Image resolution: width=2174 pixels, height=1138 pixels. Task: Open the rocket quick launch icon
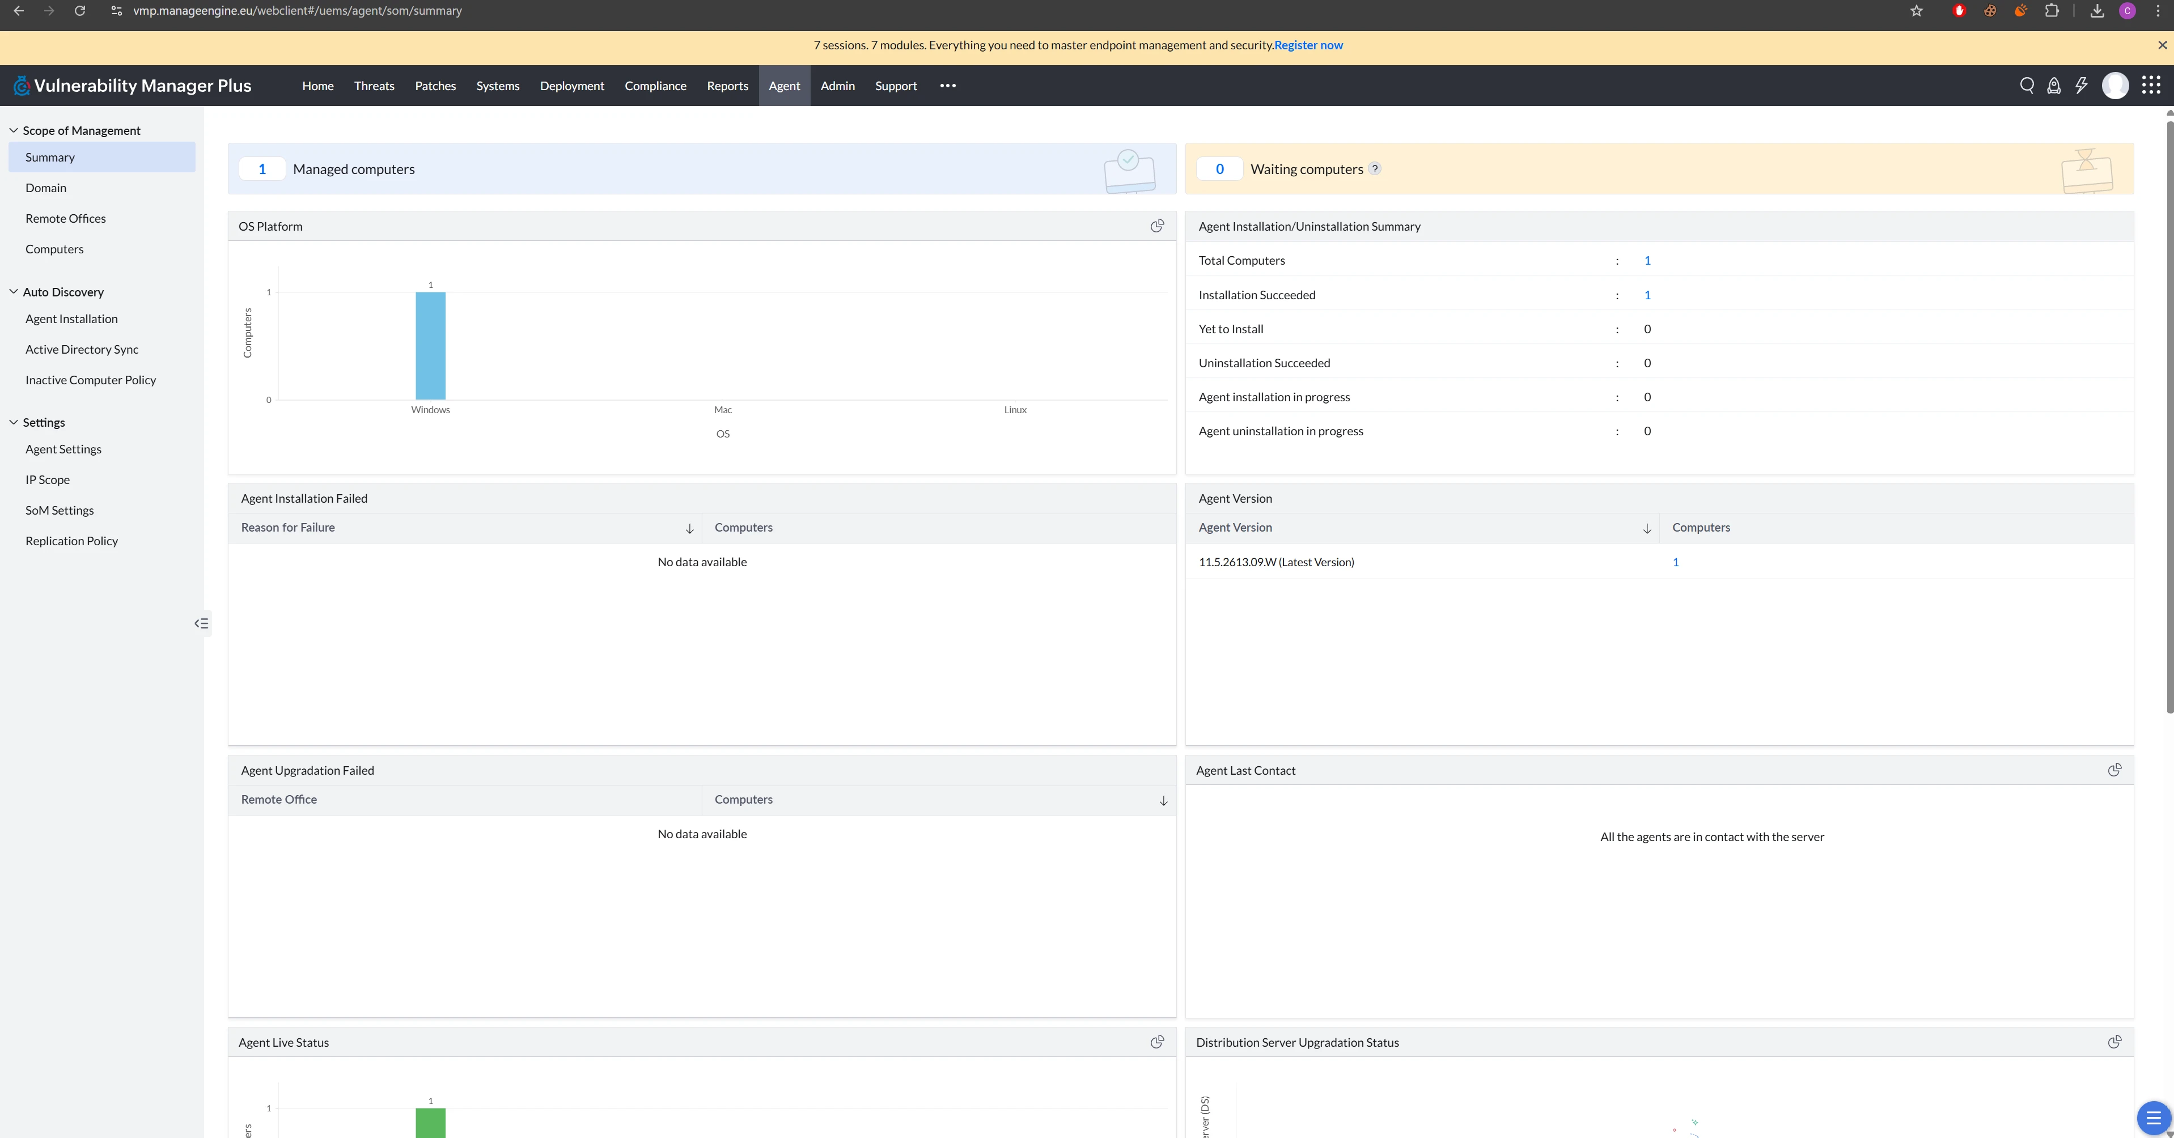pyautogui.click(x=2054, y=85)
